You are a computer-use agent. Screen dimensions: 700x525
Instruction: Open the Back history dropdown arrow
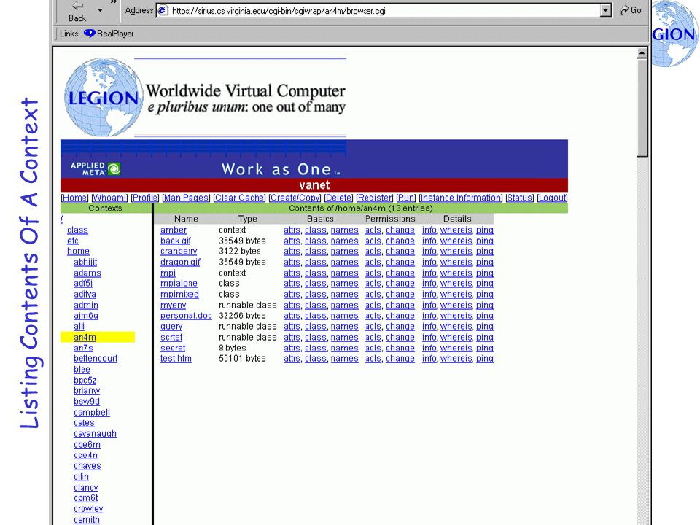click(100, 11)
